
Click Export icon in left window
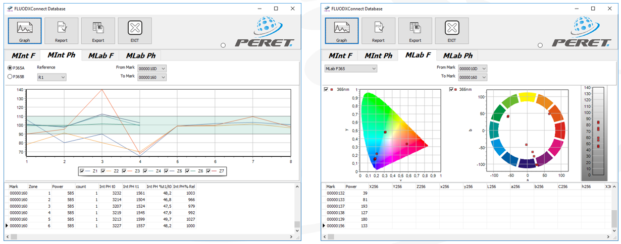98,31
